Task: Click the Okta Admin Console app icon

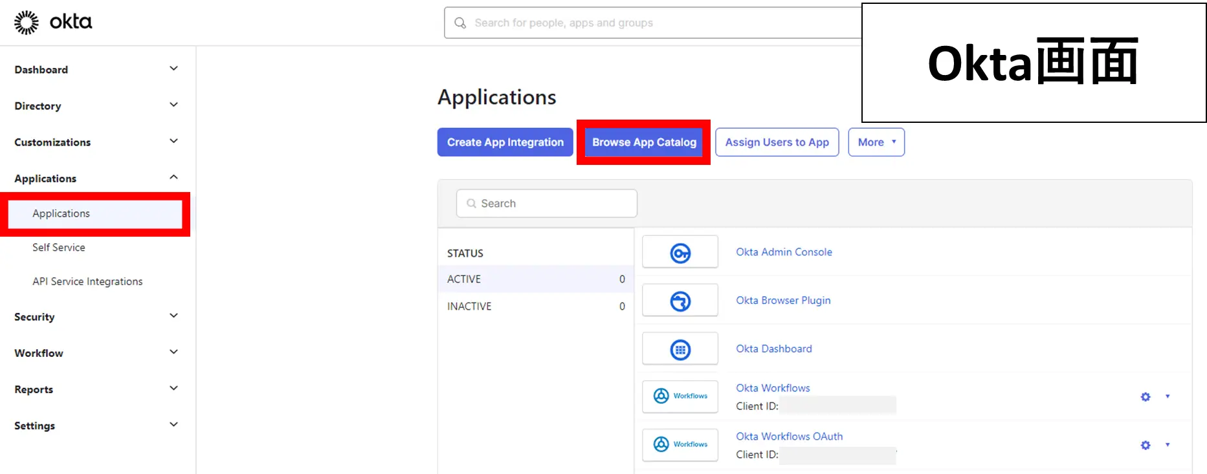Action: [x=680, y=252]
